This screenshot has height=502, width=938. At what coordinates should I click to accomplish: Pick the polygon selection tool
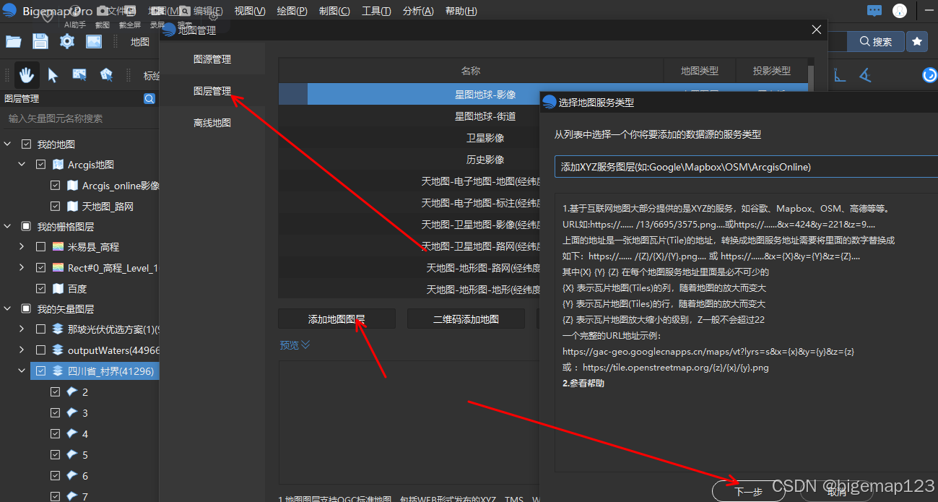[x=106, y=74]
